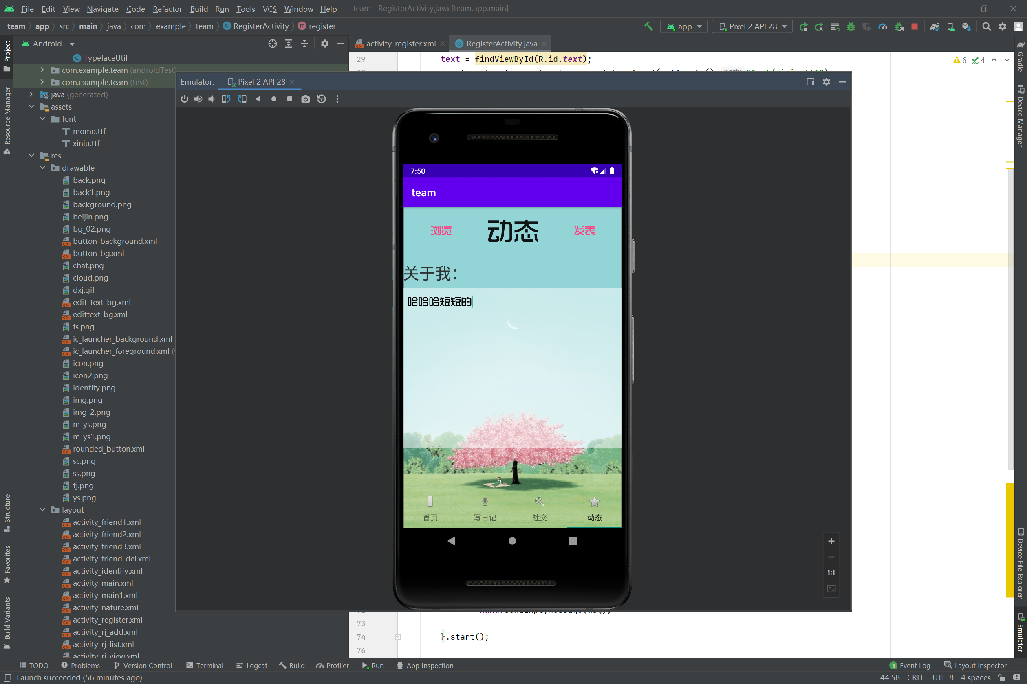Click the Debug app bug icon
Screen dimensions: 1027x684
pos(851,26)
